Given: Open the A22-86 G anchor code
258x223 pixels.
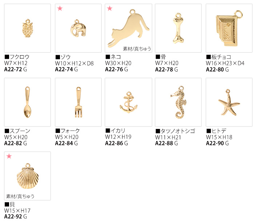Looking at the screenshot, I should (117, 143).
